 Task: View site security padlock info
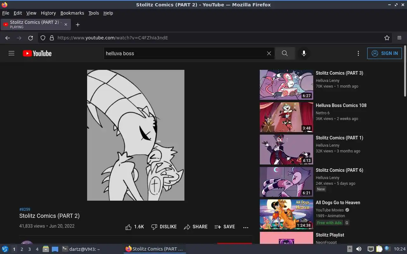(x=52, y=38)
